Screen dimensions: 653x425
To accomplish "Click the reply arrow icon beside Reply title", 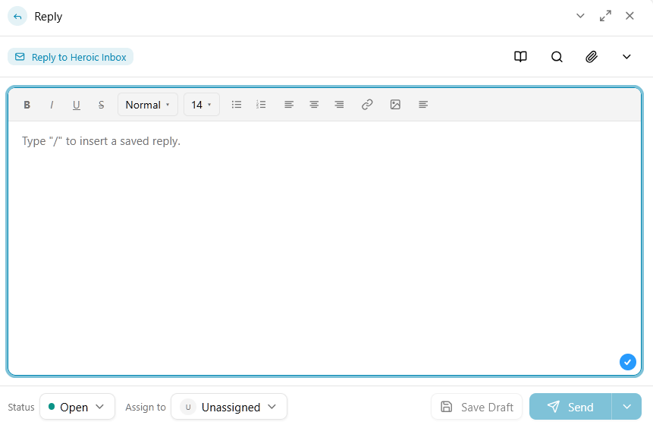I will point(17,17).
